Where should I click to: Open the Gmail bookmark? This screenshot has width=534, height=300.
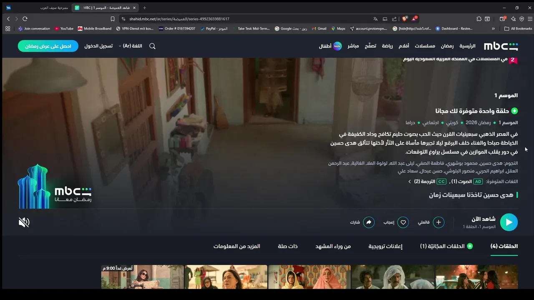[319, 29]
